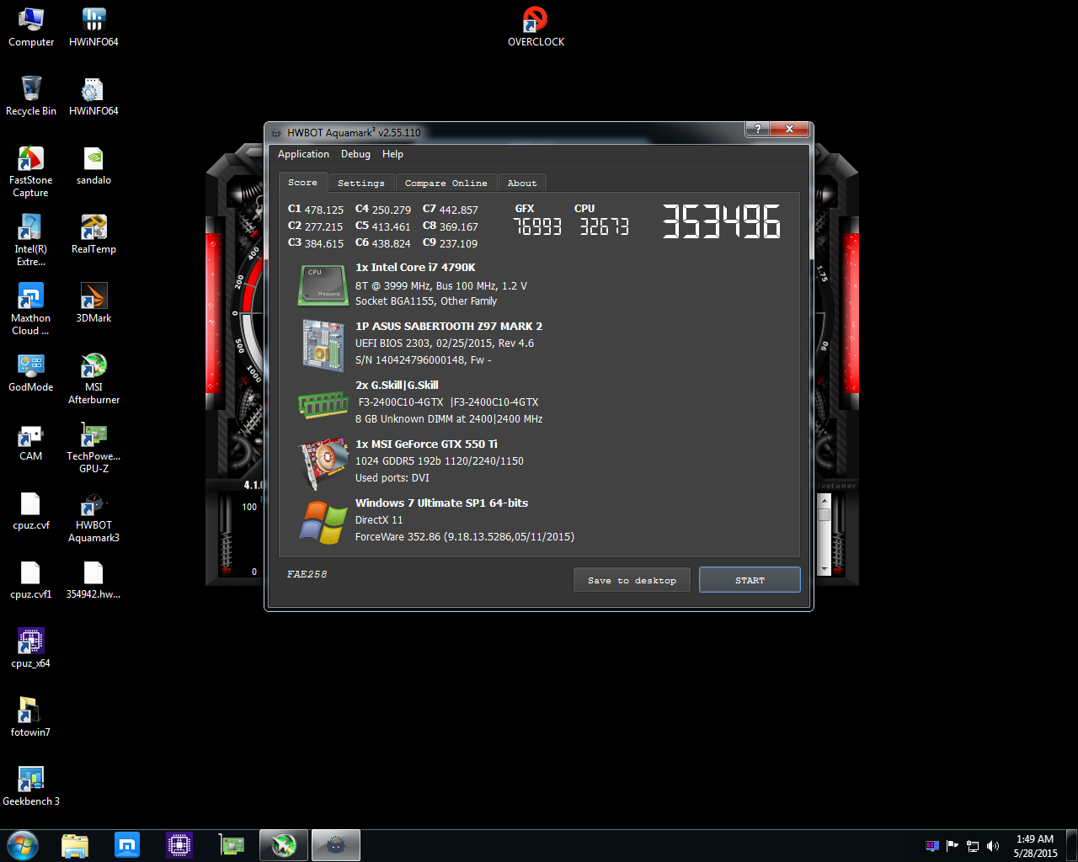Open File Explorer from the taskbar
Viewport: 1078px width, 862px height.
tap(75, 845)
